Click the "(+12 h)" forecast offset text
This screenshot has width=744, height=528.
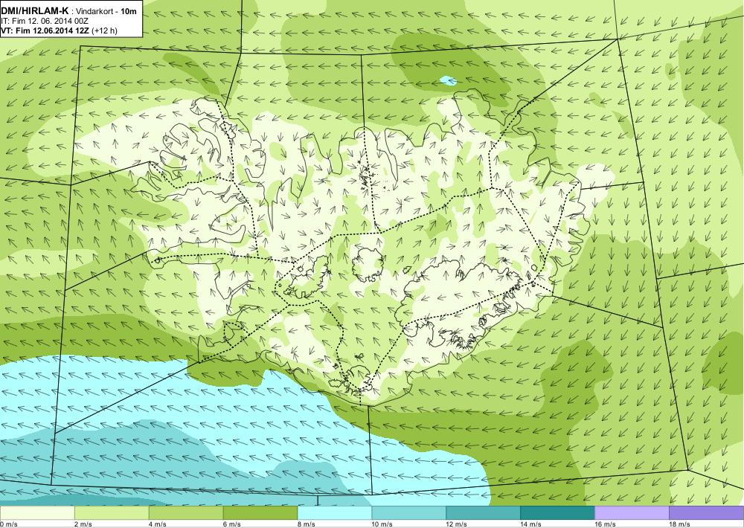pyautogui.click(x=104, y=30)
